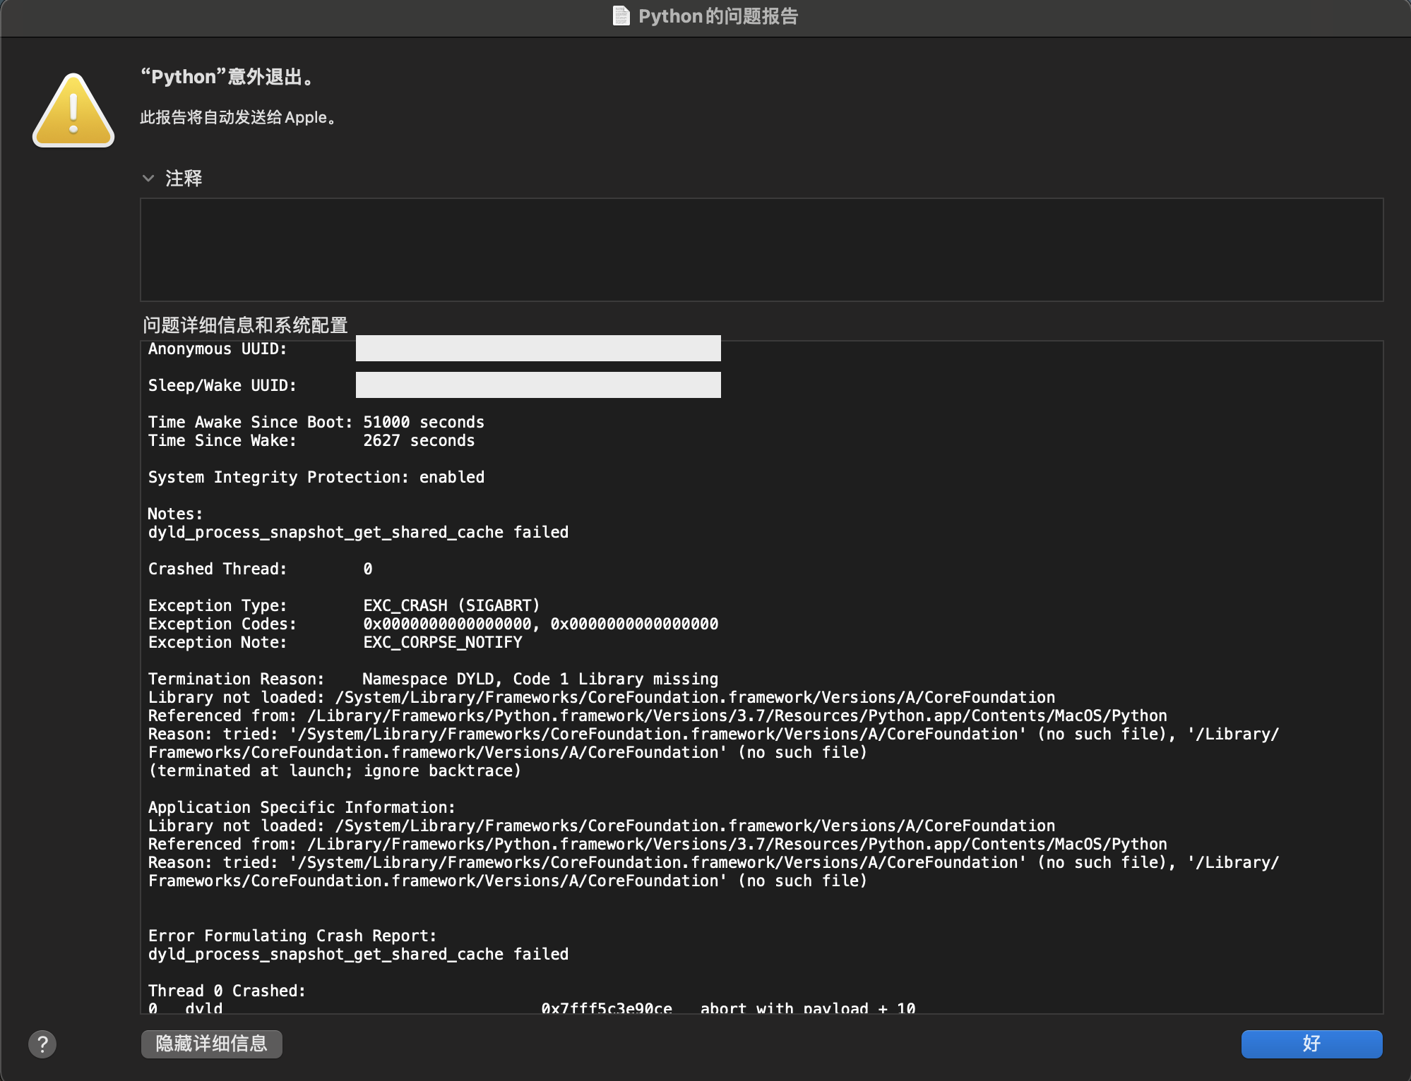Confirm with the blue 好 button

point(1311,1044)
